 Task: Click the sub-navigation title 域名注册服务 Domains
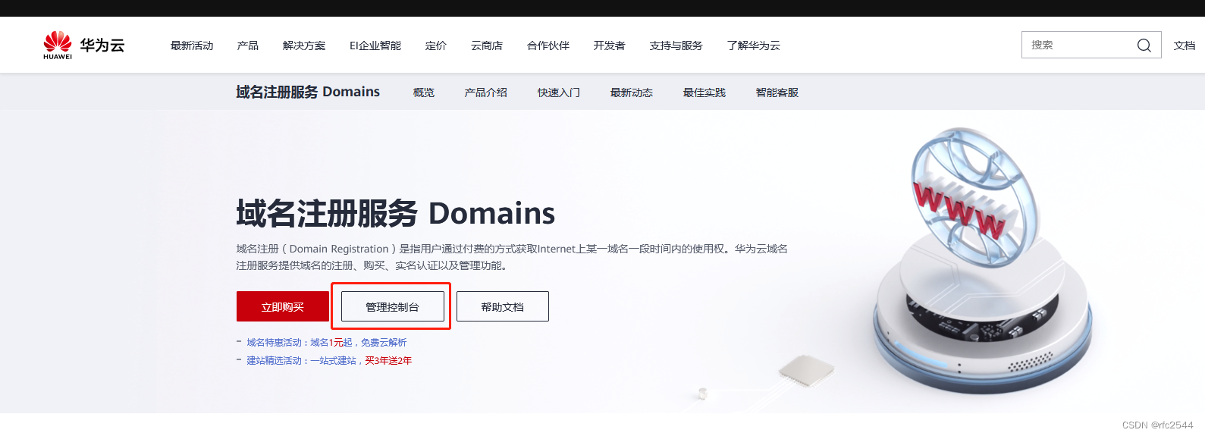coord(308,92)
